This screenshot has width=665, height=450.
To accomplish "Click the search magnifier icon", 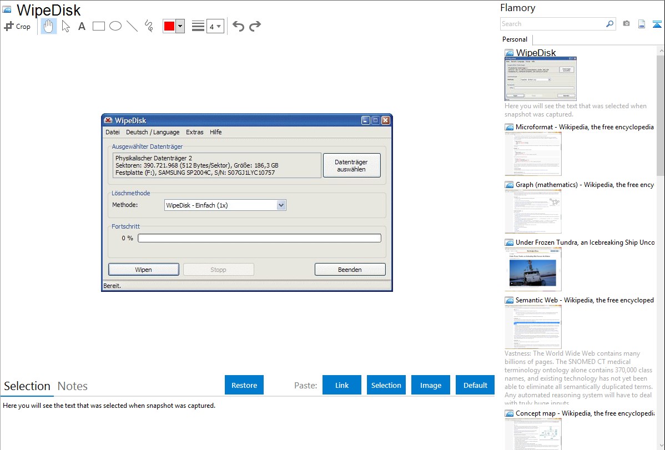I will click(609, 24).
